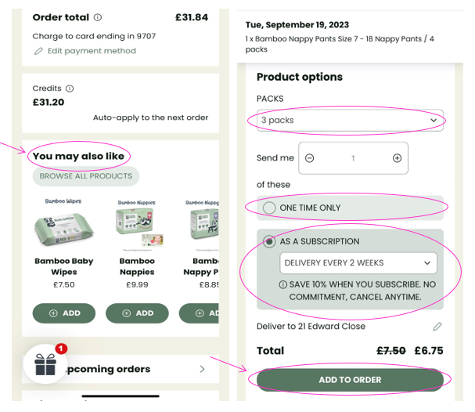This screenshot has width=475, height=412.
Task: Select the One Time Only radio option
Action: [270, 208]
